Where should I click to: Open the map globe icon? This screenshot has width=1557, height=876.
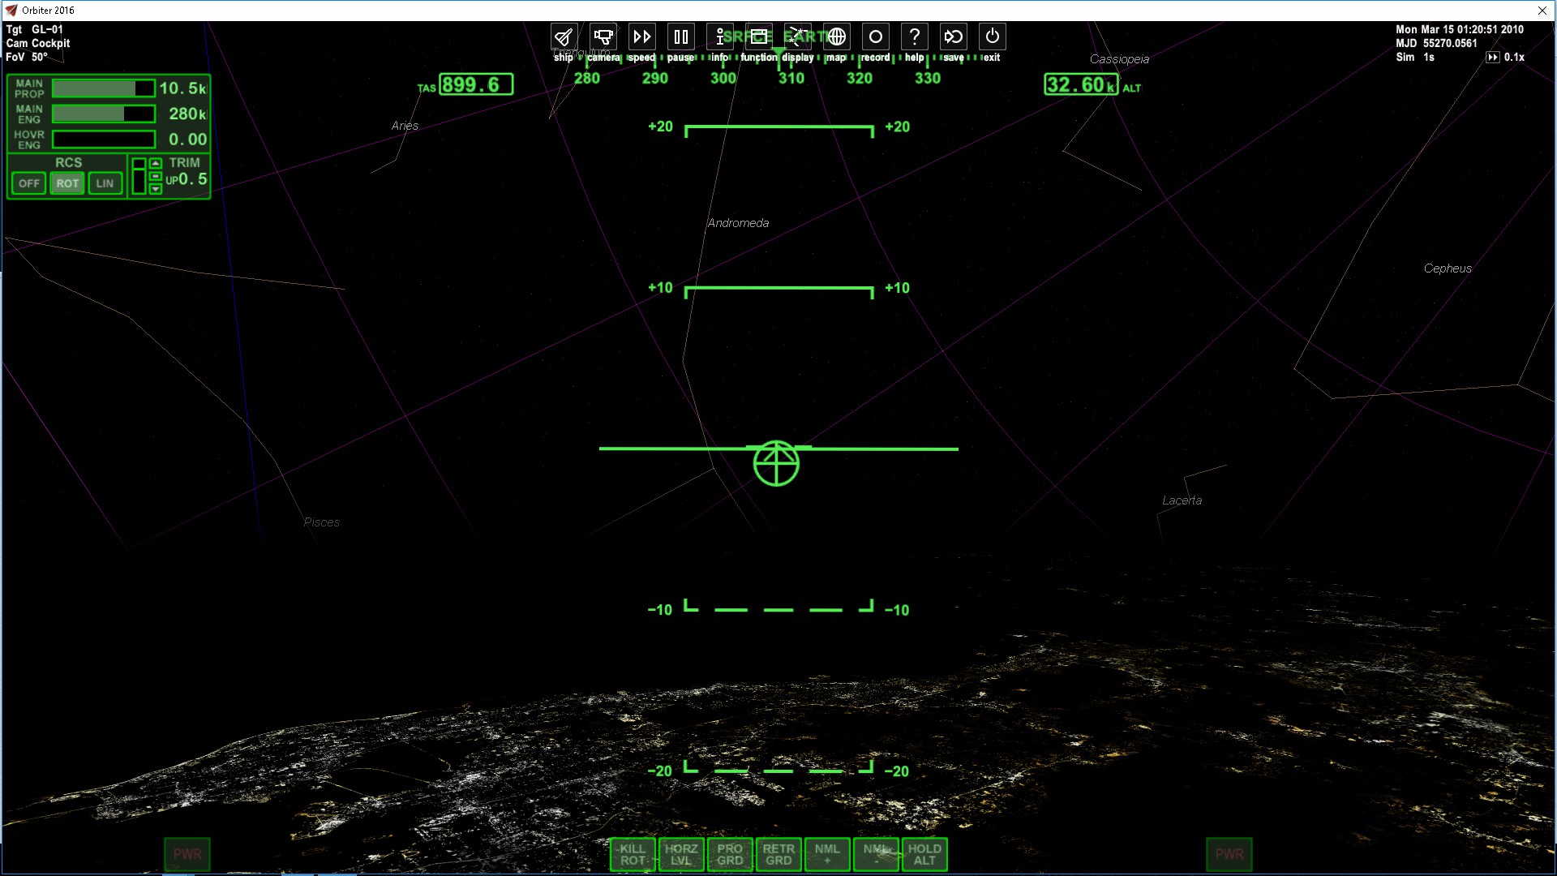pos(836,37)
